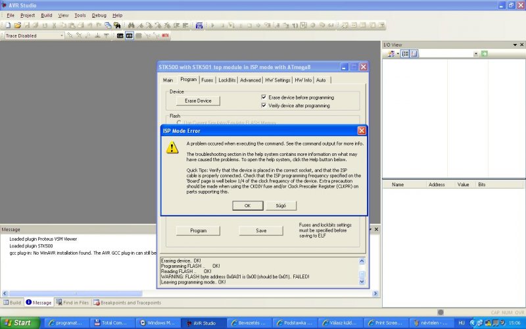Click the yellow warning icon in ISP Mode Error
Viewport: 526px width, 329px height.
pyautogui.click(x=172, y=147)
